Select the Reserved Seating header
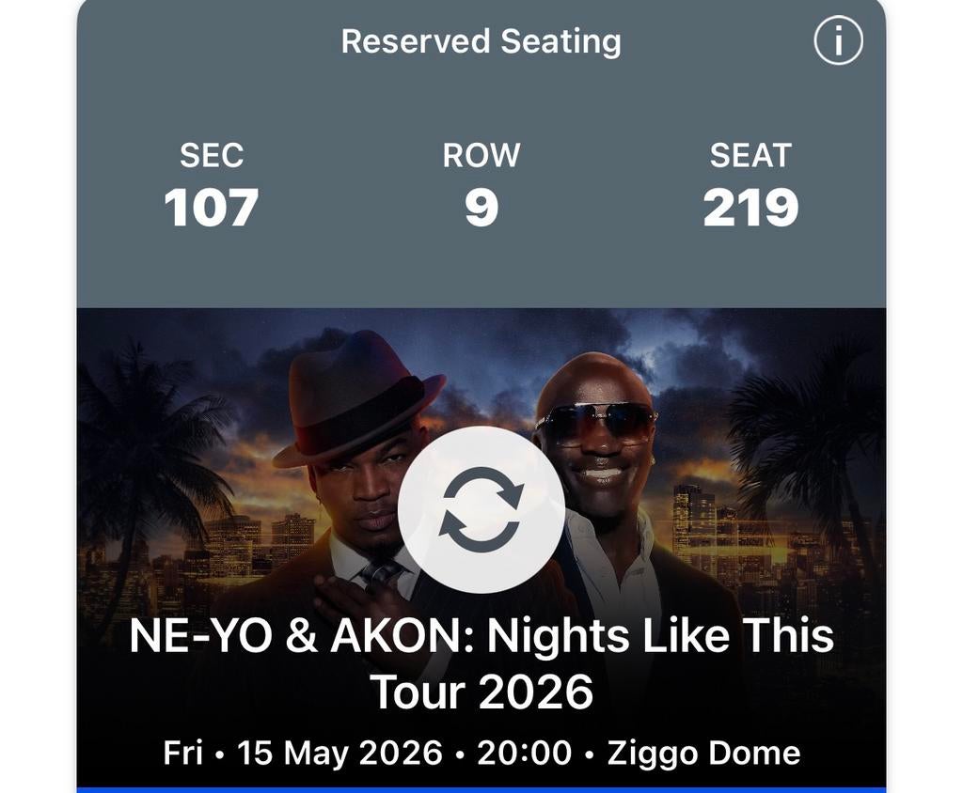The width and height of the screenshot is (963, 793). [481, 39]
